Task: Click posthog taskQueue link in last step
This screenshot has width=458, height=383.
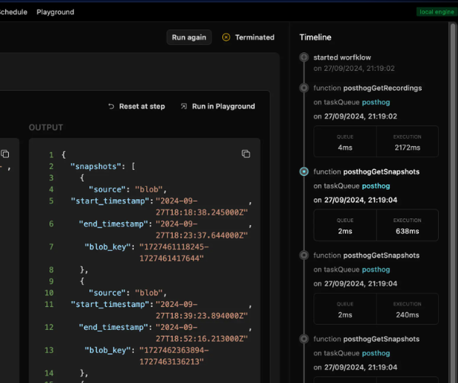Action: click(x=376, y=353)
